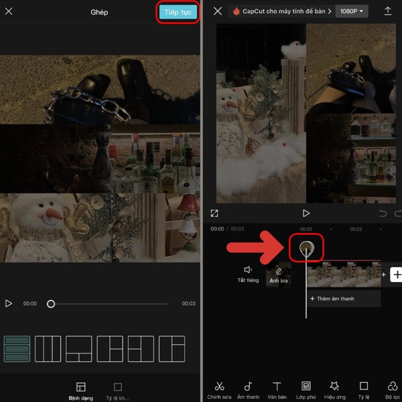Mute clip audio with Tắt tiếng
The image size is (402, 402).
(x=248, y=274)
